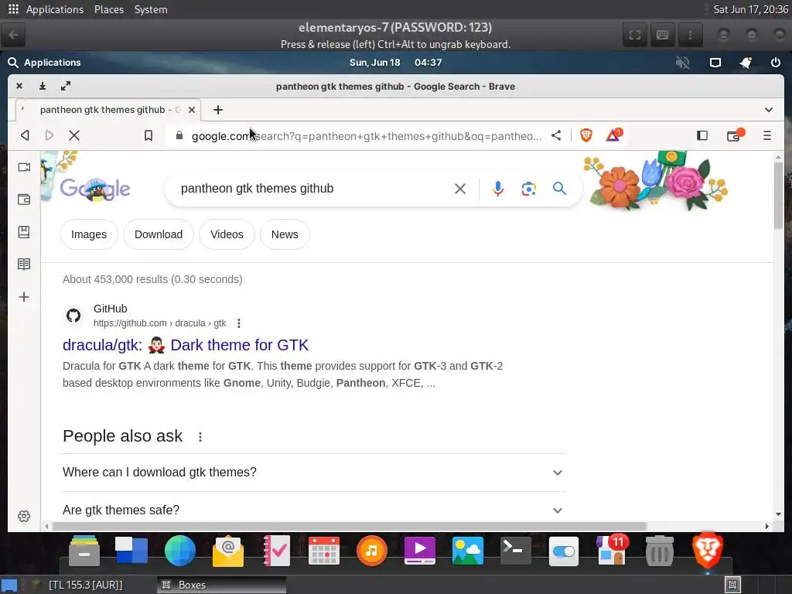
Task: Open wallet from the sidebar
Action: 24,200
